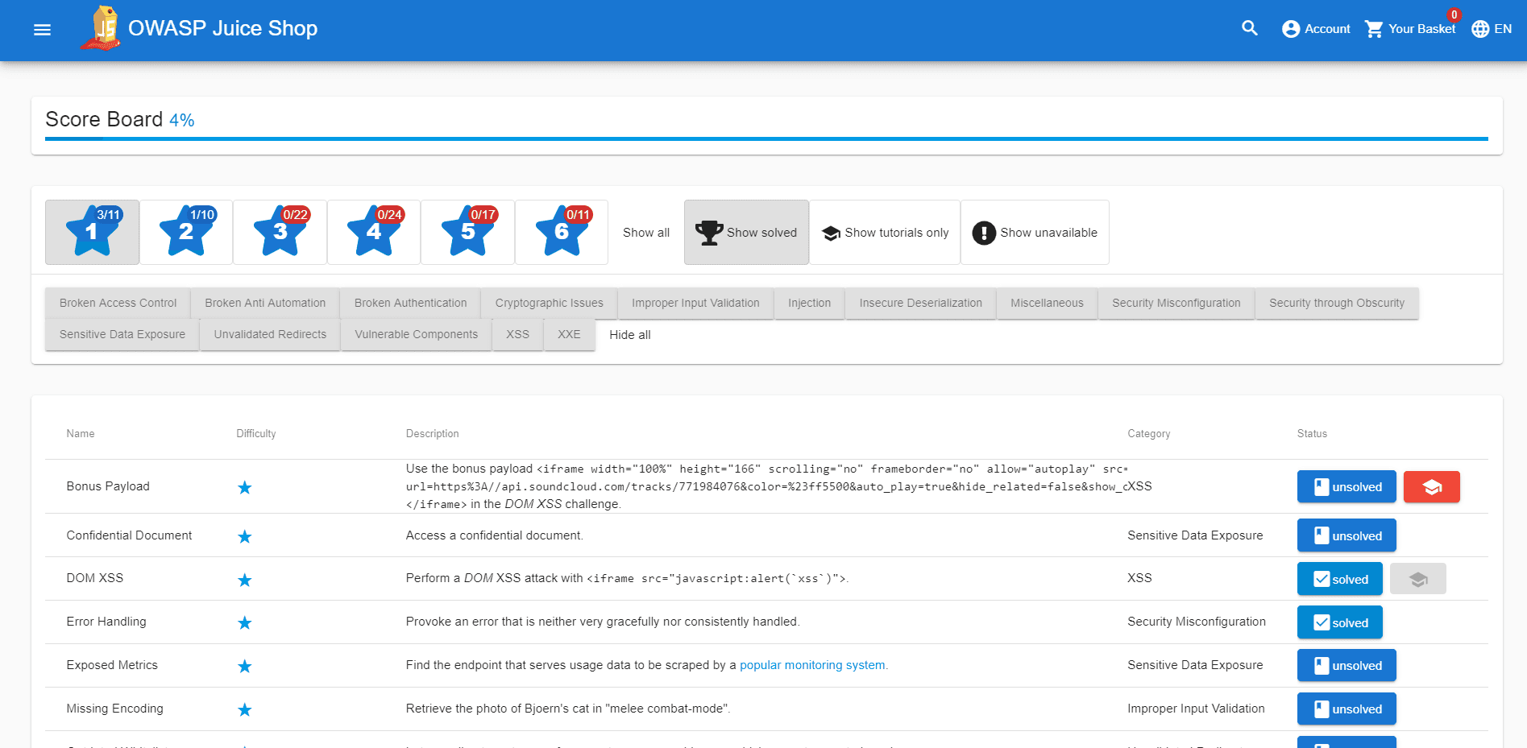Click Show all difficulties

[x=646, y=233]
